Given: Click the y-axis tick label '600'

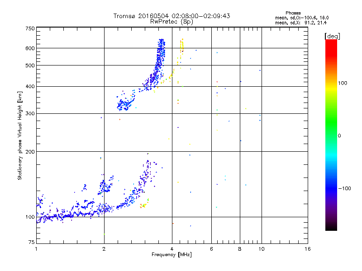Looking at the screenshot, I should point(30,48).
